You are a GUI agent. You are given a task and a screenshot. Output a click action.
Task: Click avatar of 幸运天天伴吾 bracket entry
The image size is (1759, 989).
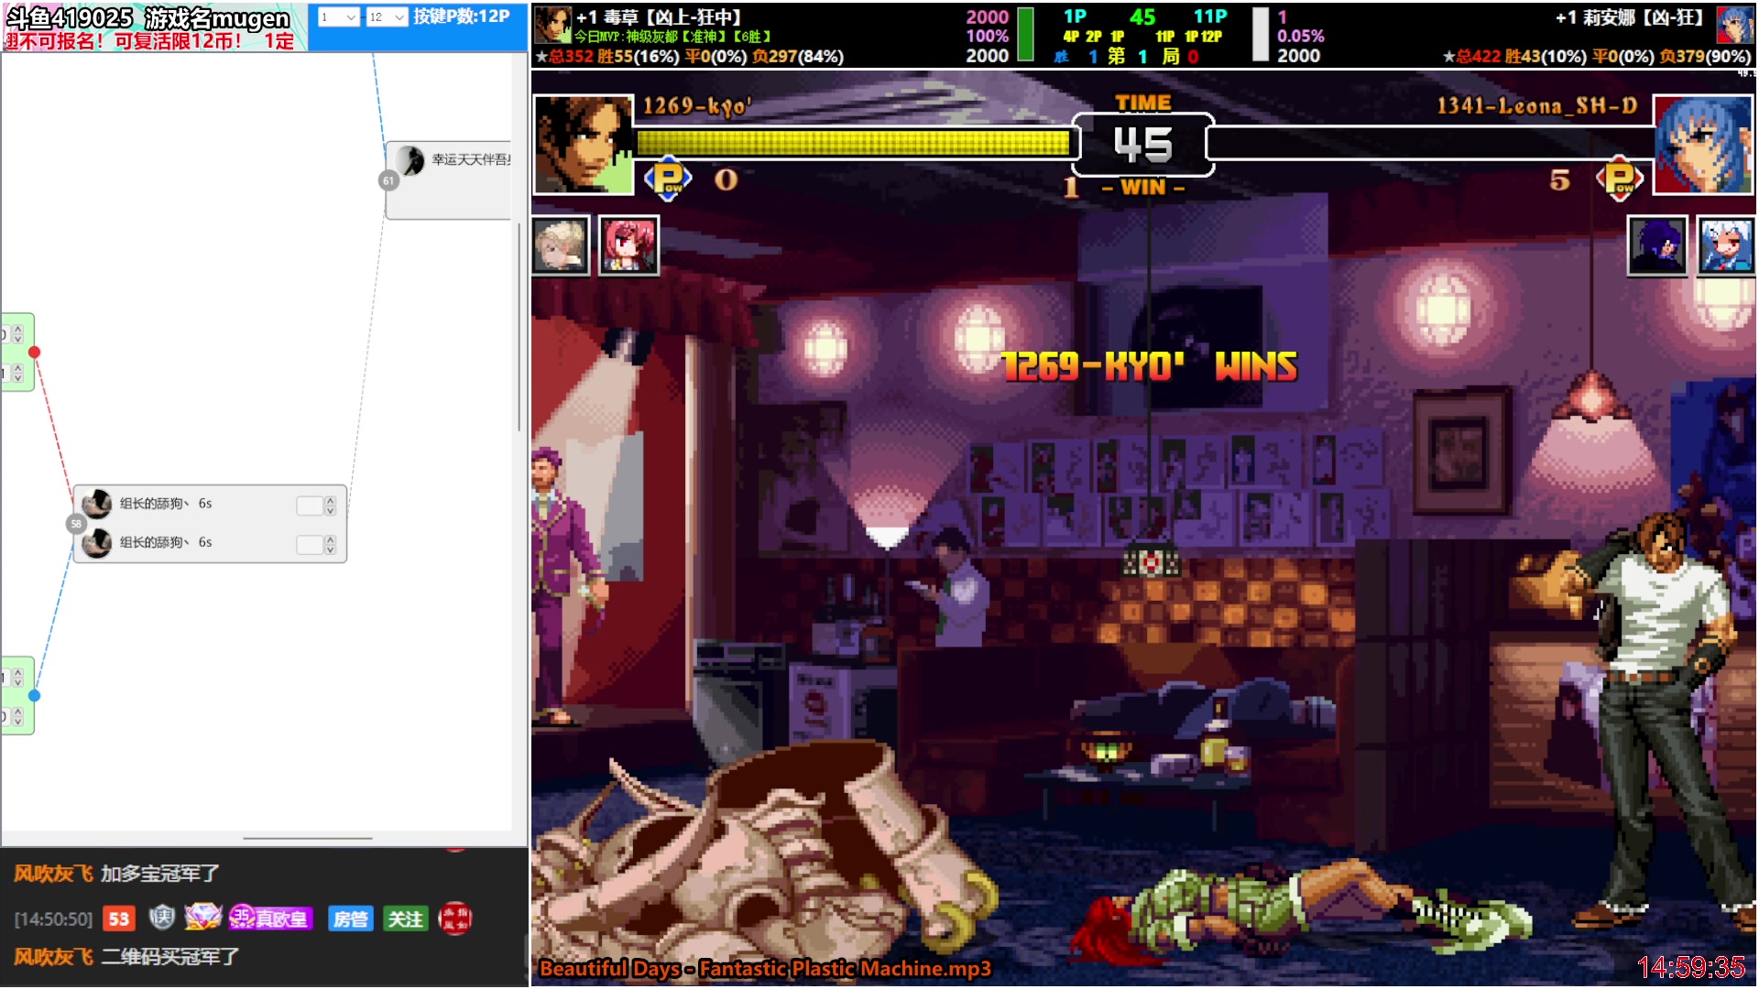click(x=410, y=159)
